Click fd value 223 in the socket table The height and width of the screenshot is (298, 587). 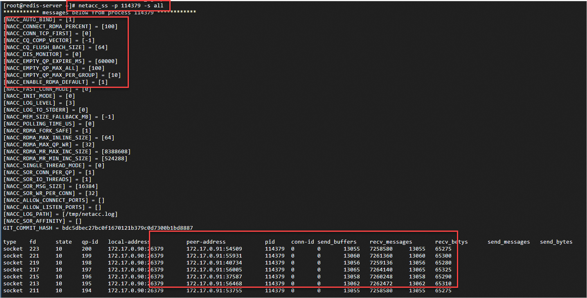pyautogui.click(x=34, y=249)
